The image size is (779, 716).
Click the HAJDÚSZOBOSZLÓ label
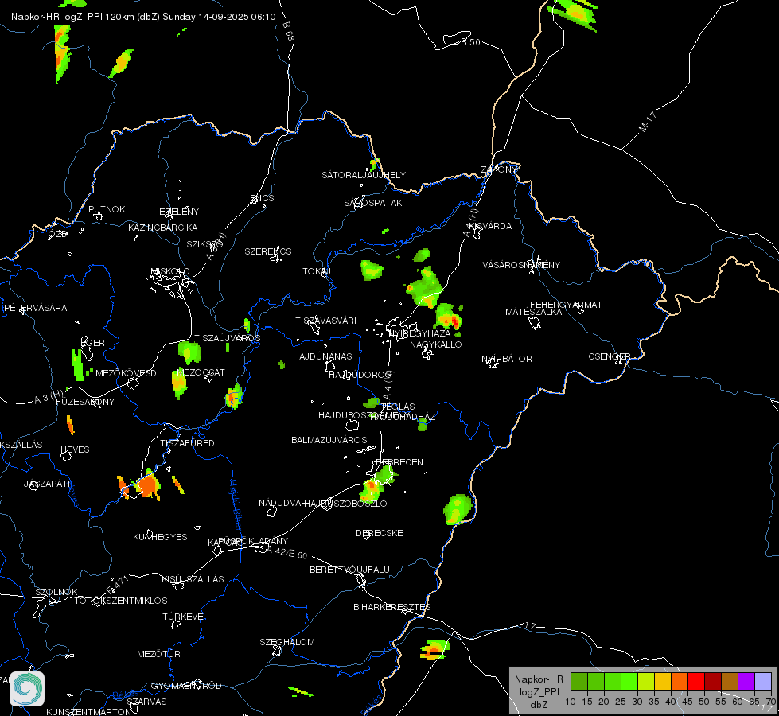point(346,504)
